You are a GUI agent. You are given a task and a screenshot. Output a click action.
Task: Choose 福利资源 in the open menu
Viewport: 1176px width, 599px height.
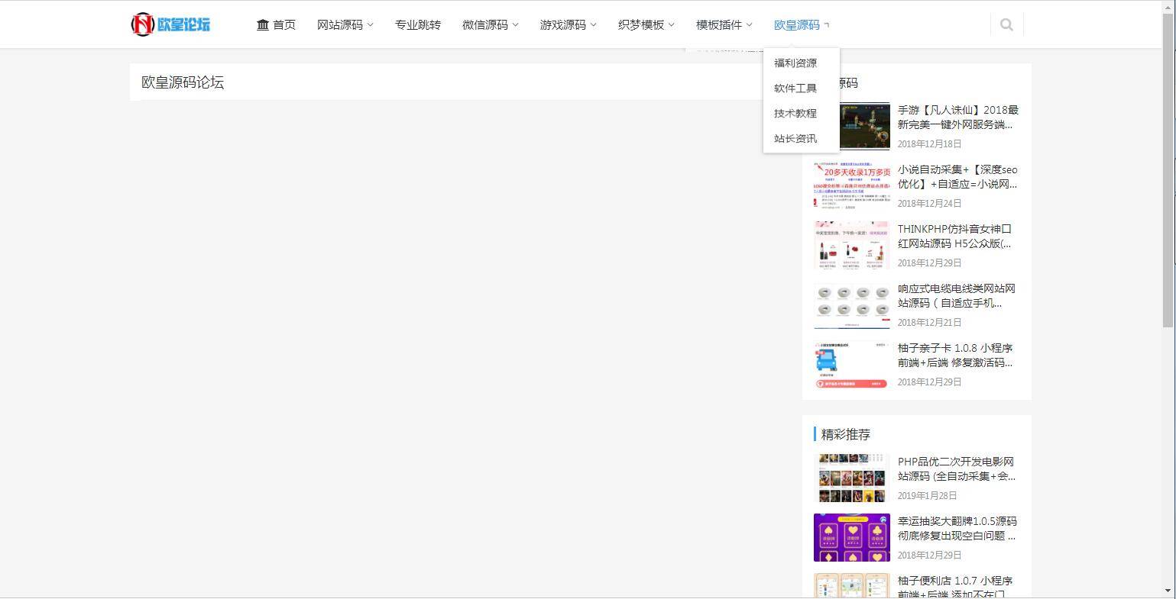click(x=795, y=63)
